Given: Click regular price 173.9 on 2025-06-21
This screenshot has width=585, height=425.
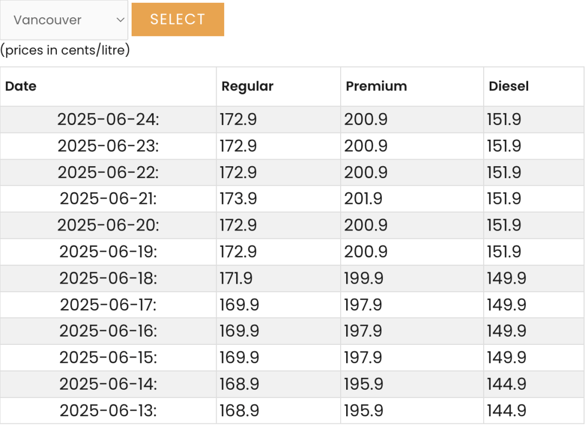Looking at the screenshot, I should click(238, 199).
